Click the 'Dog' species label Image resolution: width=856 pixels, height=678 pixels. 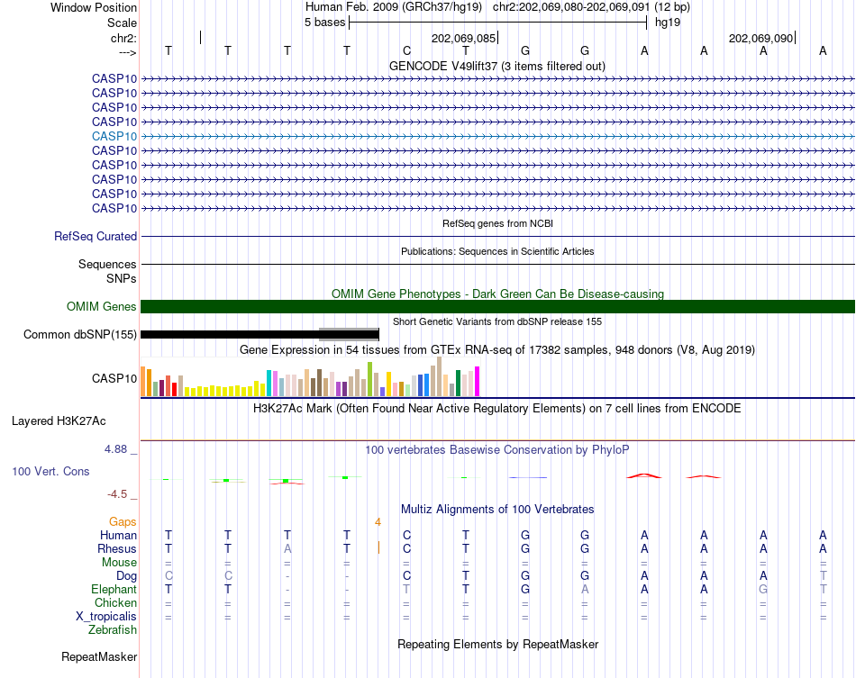tap(126, 576)
